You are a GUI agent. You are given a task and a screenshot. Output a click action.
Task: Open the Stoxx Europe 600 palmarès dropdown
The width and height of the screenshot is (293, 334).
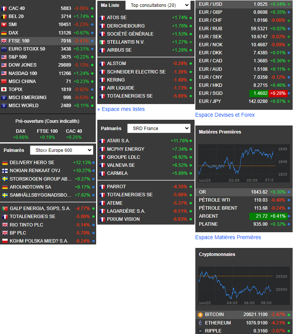(62, 150)
